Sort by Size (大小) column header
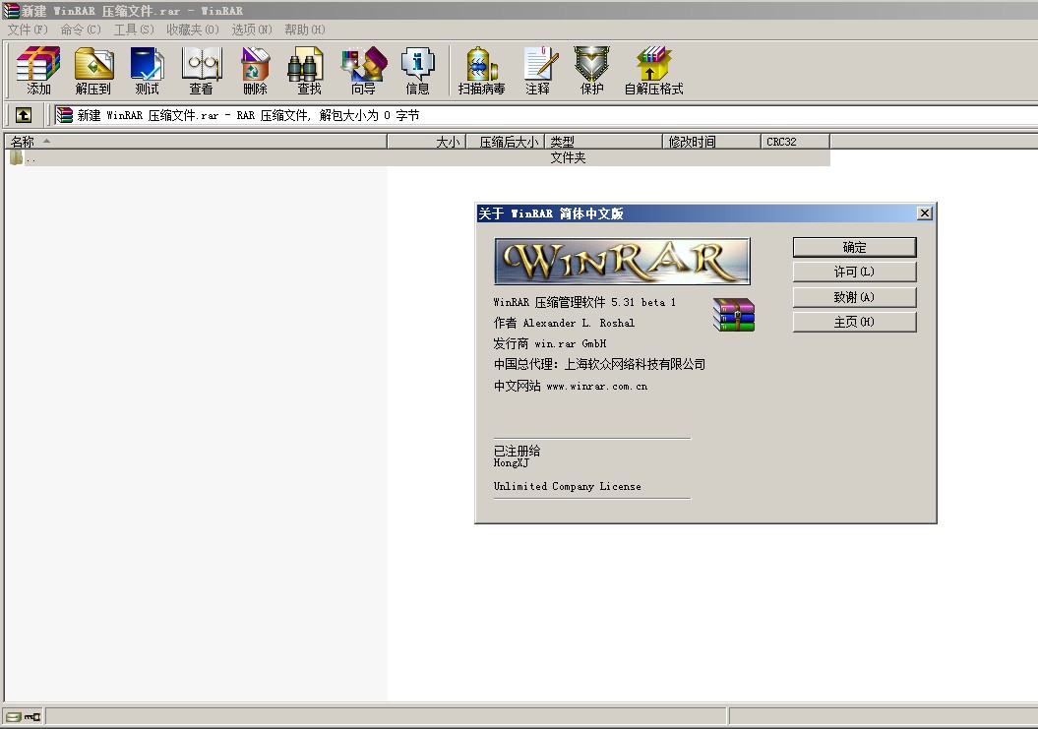This screenshot has width=1038, height=729. pos(427,142)
